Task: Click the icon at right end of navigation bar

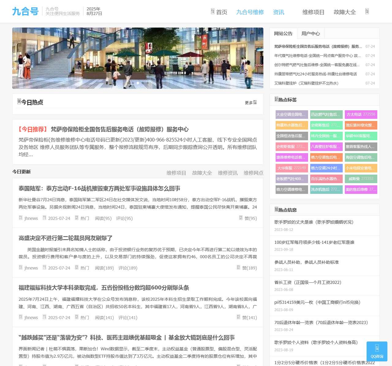Action: (x=367, y=12)
